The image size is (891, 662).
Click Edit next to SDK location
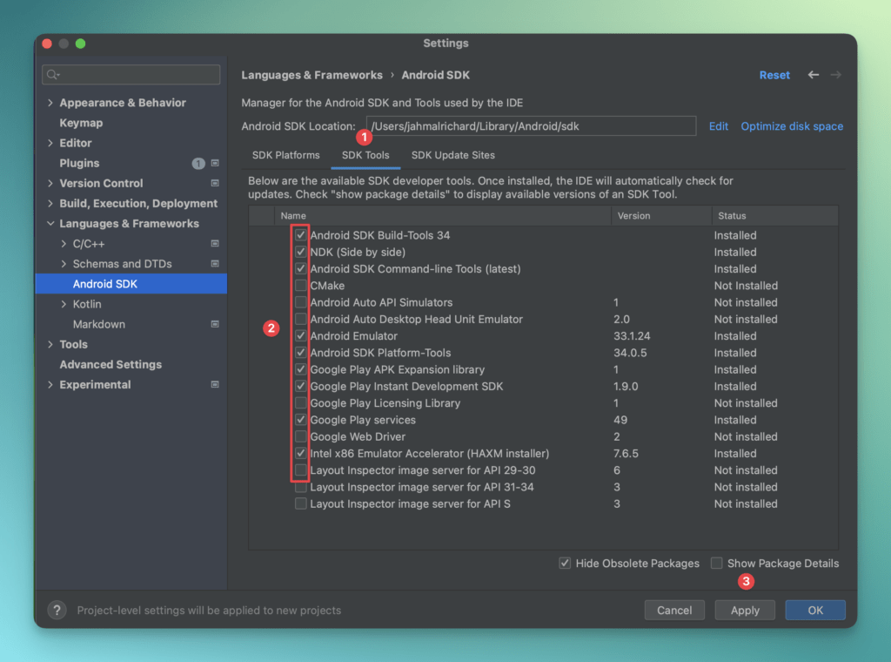point(718,126)
